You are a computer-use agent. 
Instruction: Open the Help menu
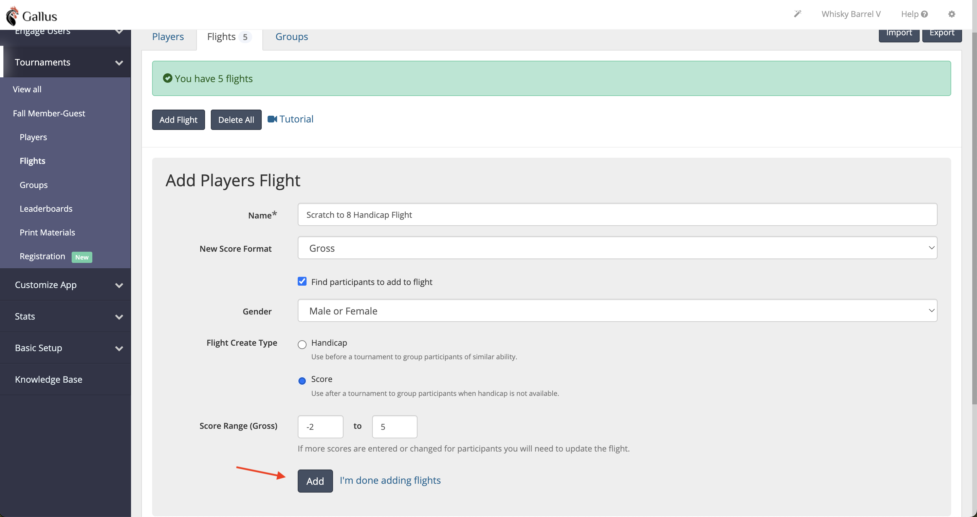[x=914, y=14]
